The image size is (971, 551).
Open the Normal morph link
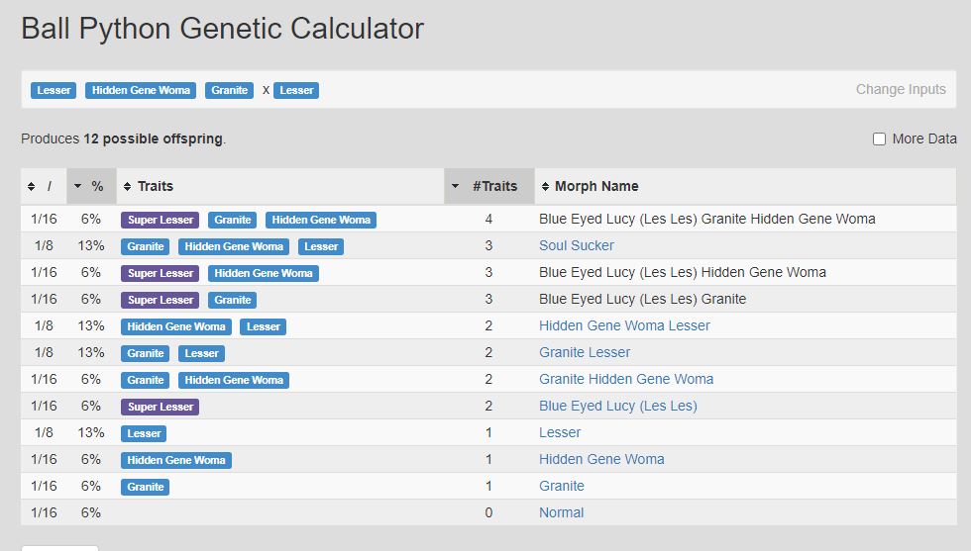pyautogui.click(x=561, y=512)
